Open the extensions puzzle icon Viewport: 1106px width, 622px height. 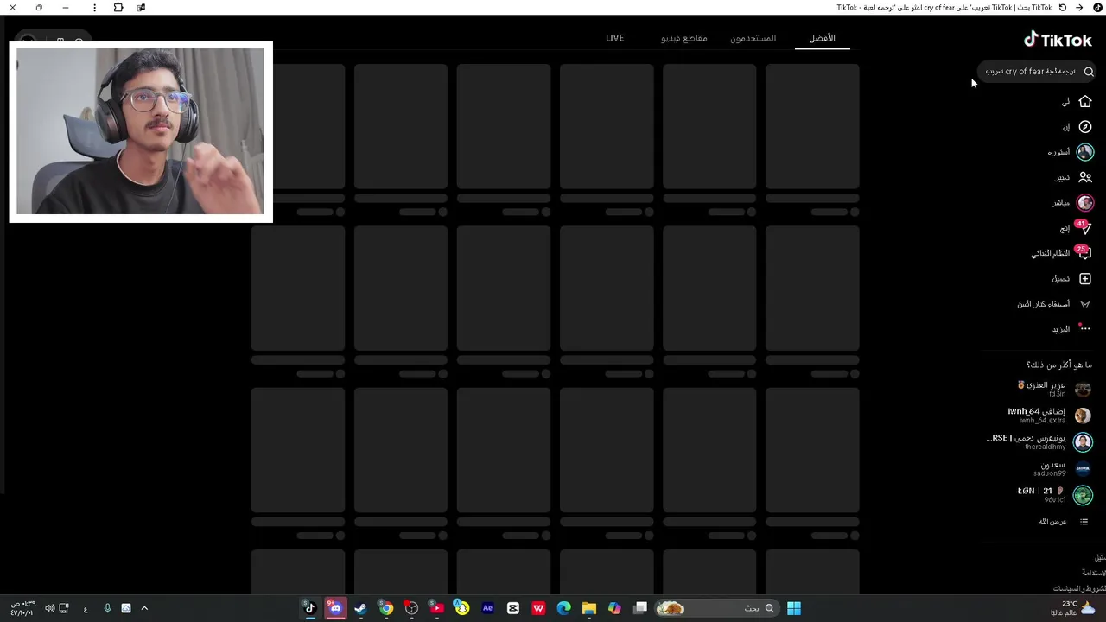(118, 7)
